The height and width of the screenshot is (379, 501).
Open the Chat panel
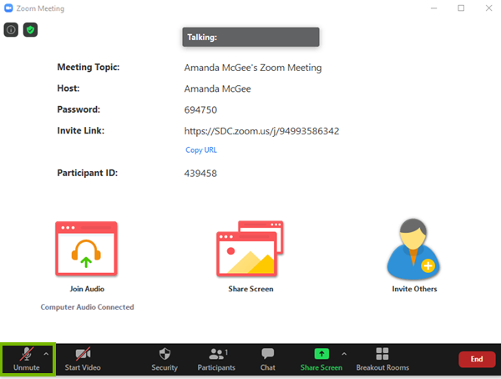click(x=268, y=359)
